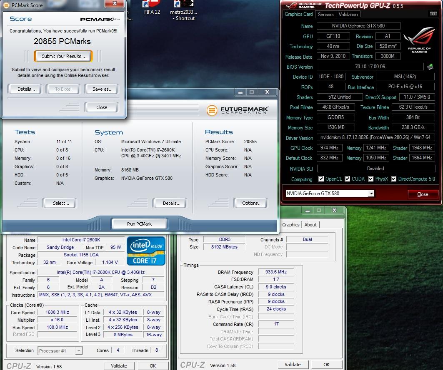Click the Level 3 cache value 8 MBytes
This screenshot has width=443, height=370.
[x=123, y=335]
